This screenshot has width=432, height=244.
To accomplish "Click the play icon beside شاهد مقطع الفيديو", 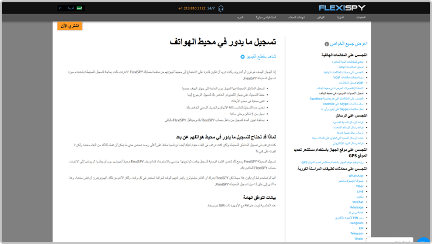I will point(242,57).
